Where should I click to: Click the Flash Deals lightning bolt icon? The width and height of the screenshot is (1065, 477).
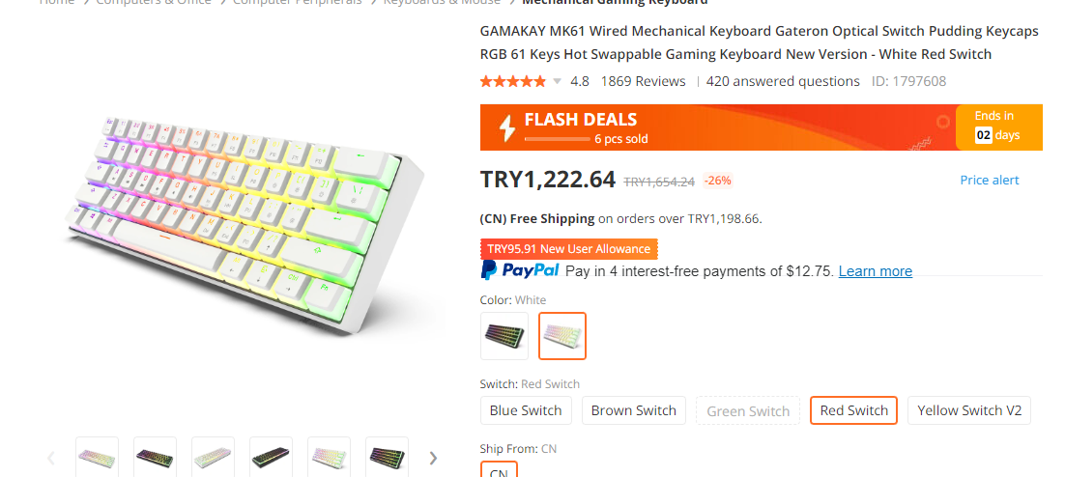(x=506, y=127)
